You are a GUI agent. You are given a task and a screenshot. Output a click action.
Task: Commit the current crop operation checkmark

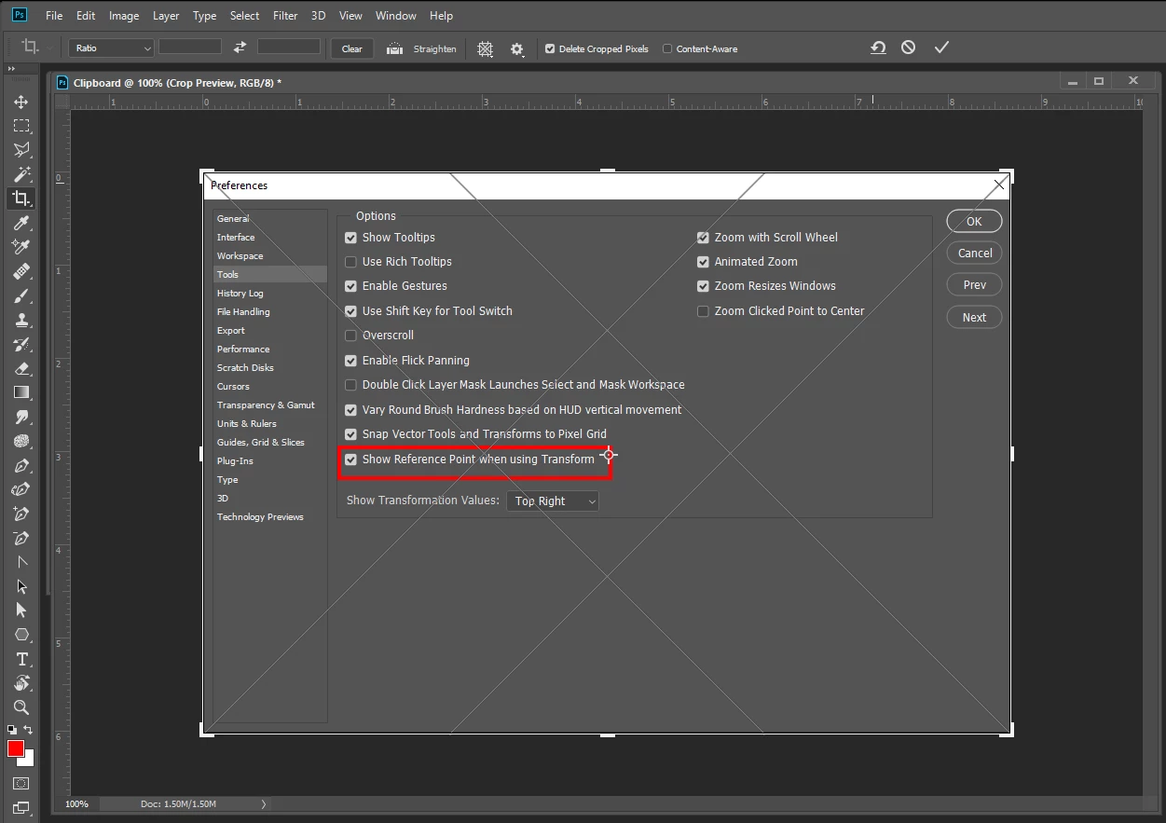click(x=941, y=48)
